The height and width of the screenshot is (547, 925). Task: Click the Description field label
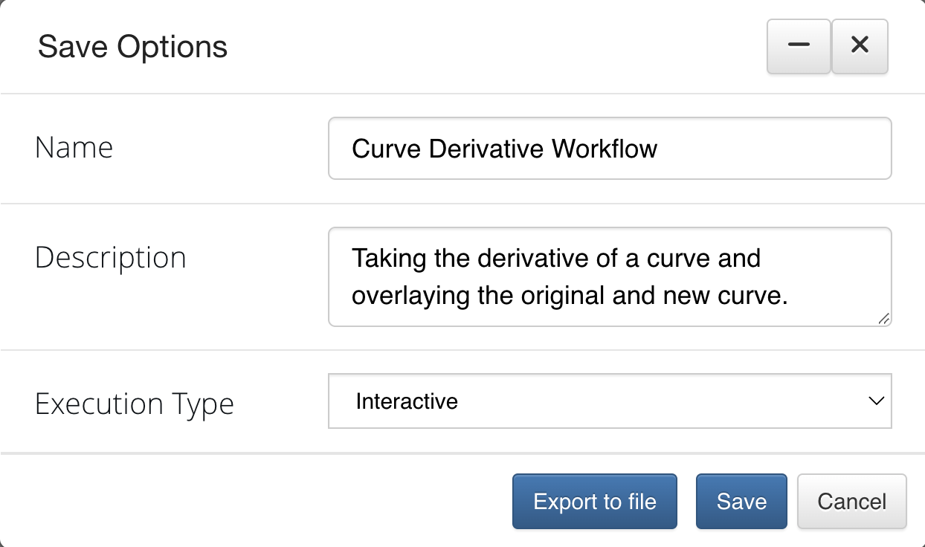[x=111, y=259]
